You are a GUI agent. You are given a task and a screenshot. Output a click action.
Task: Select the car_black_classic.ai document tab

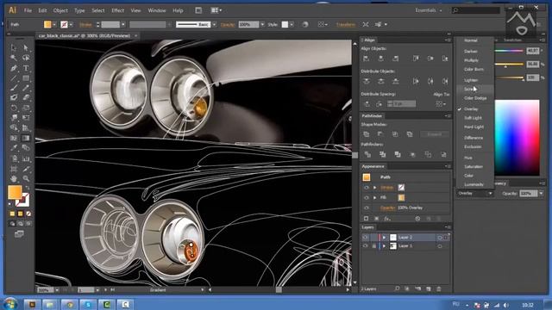85,36
